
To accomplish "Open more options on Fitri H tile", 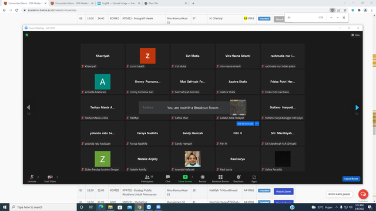I will point(257,124).
